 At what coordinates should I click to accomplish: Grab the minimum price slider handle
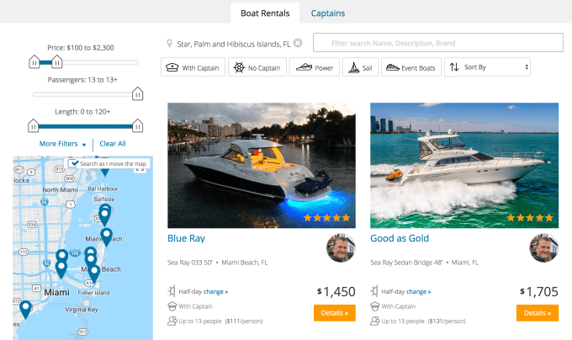tap(34, 61)
